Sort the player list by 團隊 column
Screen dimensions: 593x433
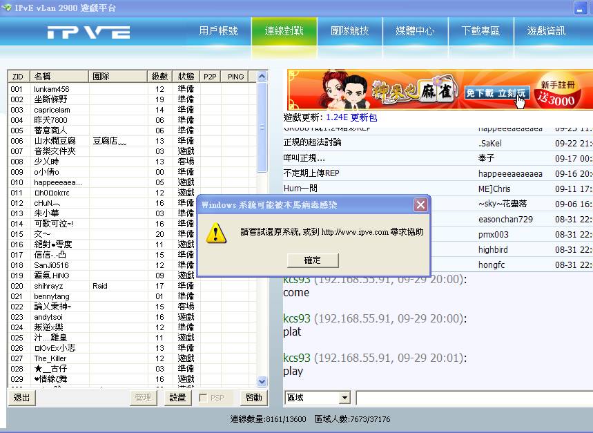click(118, 77)
